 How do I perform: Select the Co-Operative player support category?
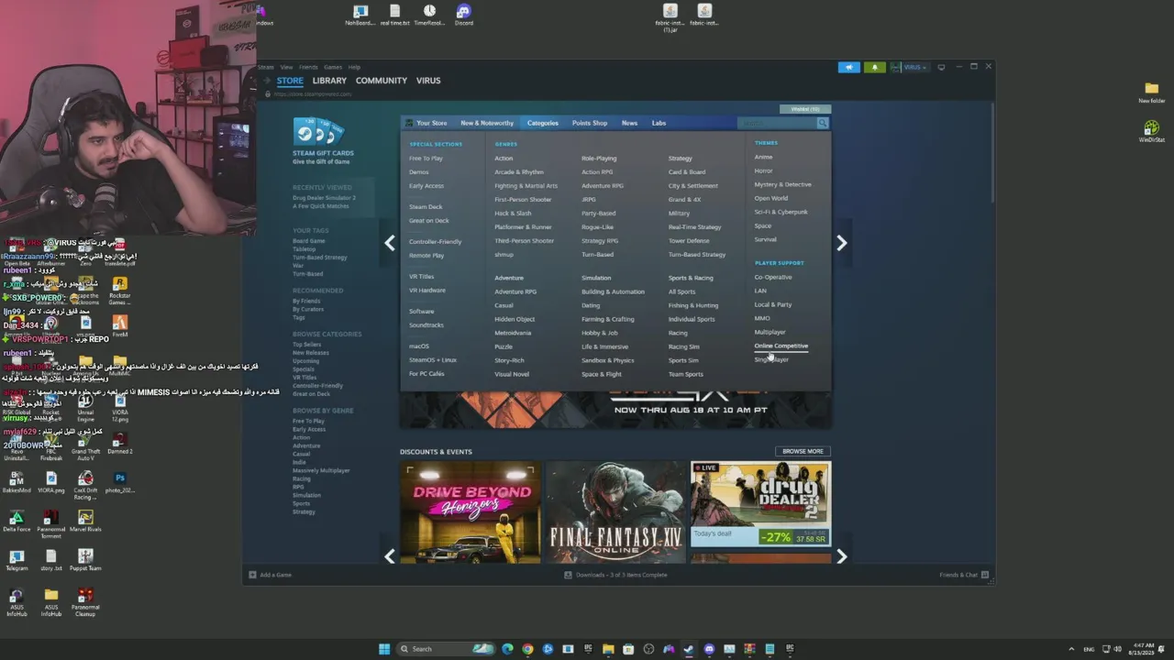click(x=773, y=277)
